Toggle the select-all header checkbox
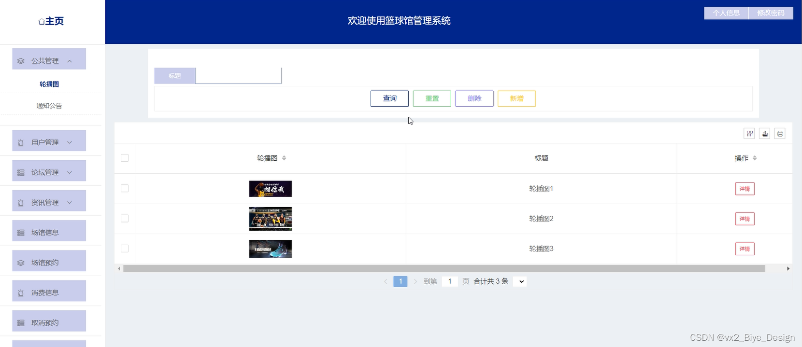The width and height of the screenshot is (802, 347). pos(125,158)
